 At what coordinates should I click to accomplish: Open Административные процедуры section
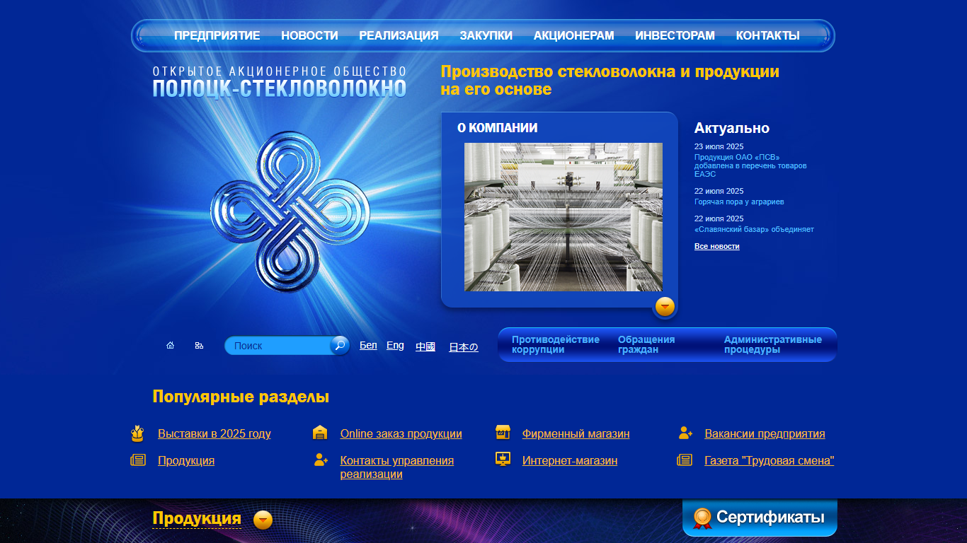click(x=773, y=344)
